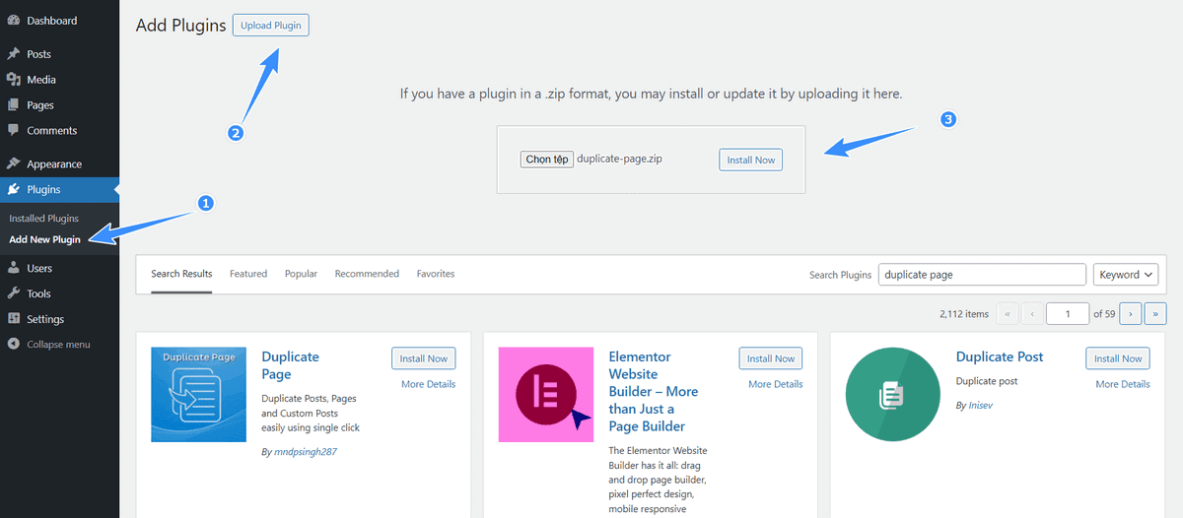The width and height of the screenshot is (1183, 518).
Task: Click the Upload Plugin button
Action: (271, 25)
